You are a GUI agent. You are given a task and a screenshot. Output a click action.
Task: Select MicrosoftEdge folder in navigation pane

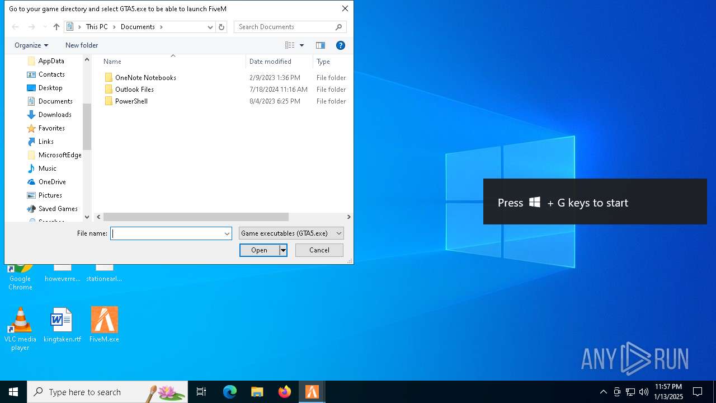click(x=59, y=155)
